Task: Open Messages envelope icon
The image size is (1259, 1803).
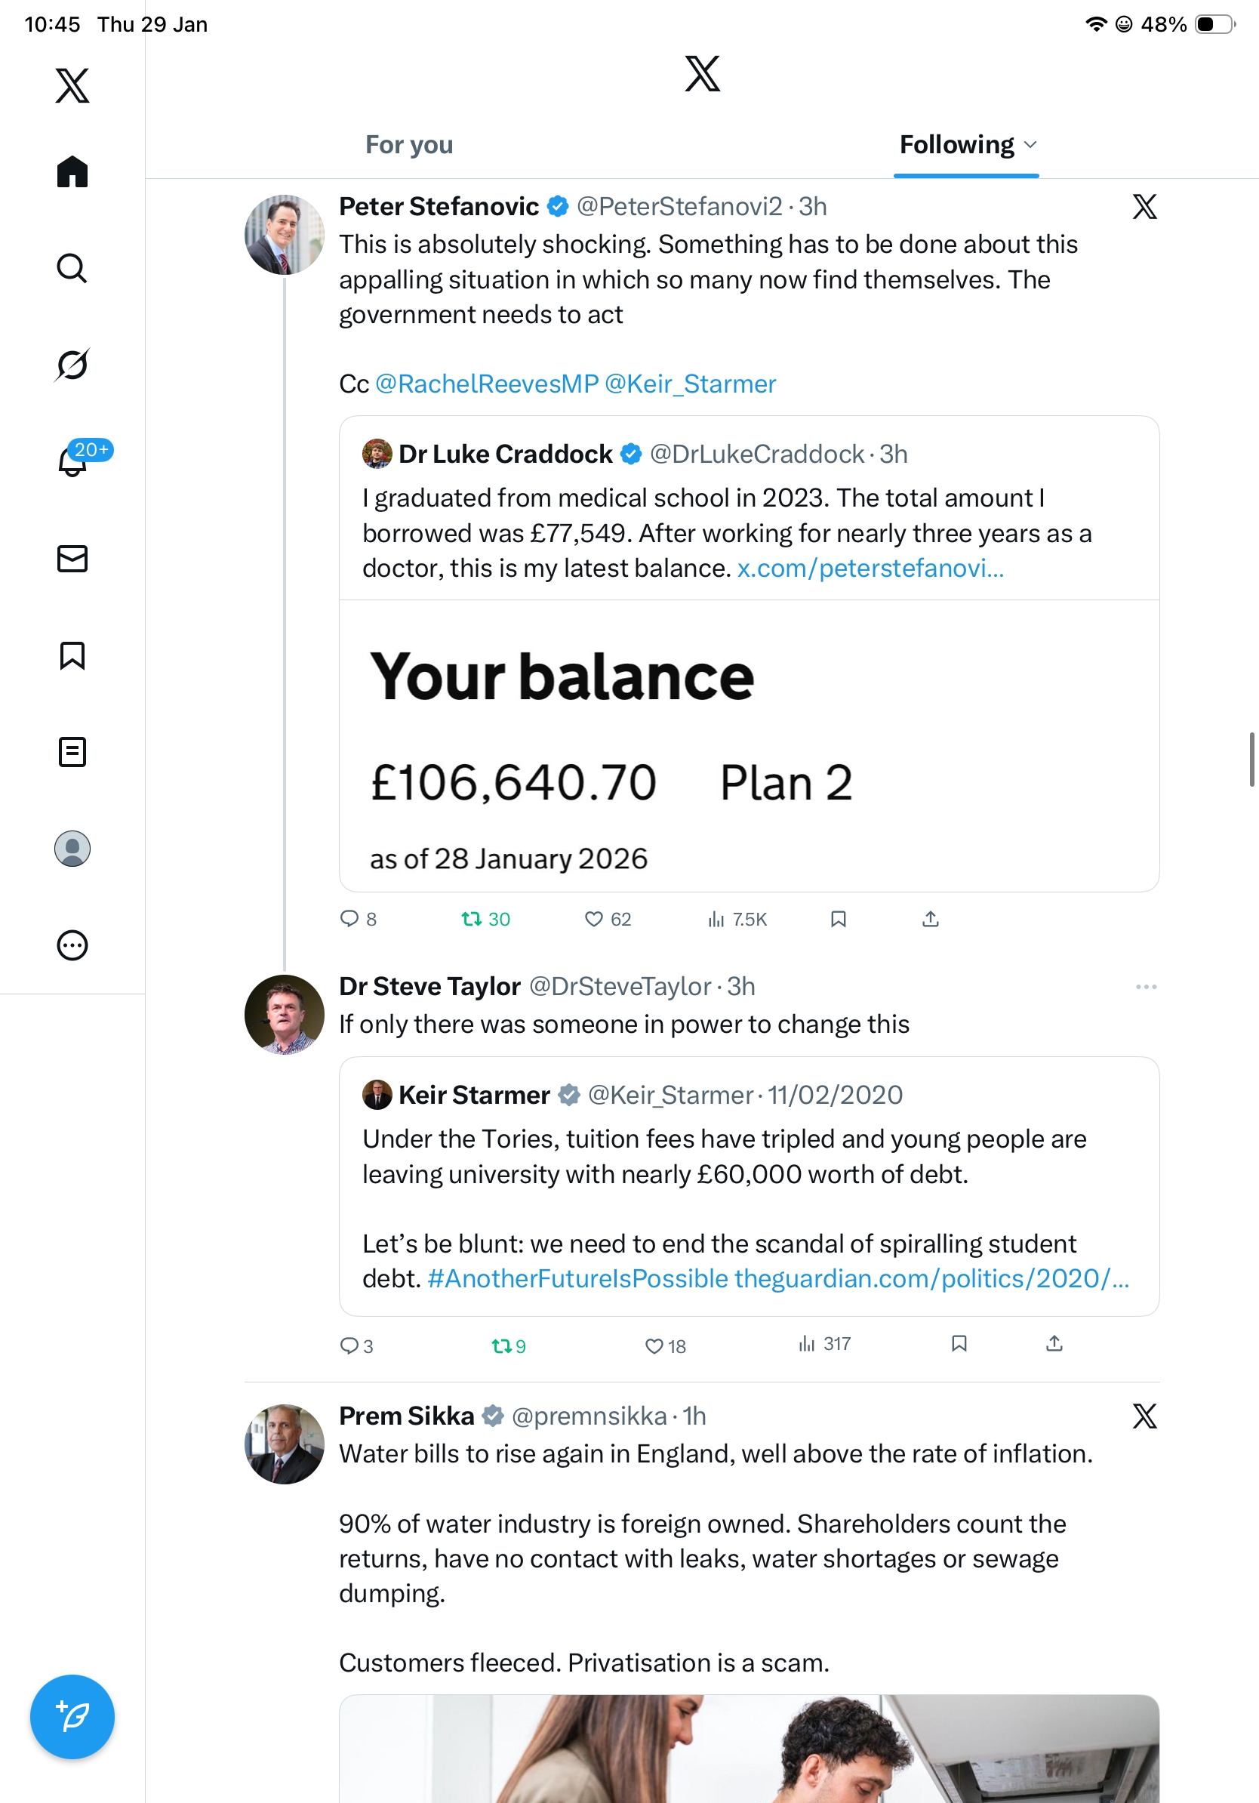Action: pyautogui.click(x=72, y=558)
